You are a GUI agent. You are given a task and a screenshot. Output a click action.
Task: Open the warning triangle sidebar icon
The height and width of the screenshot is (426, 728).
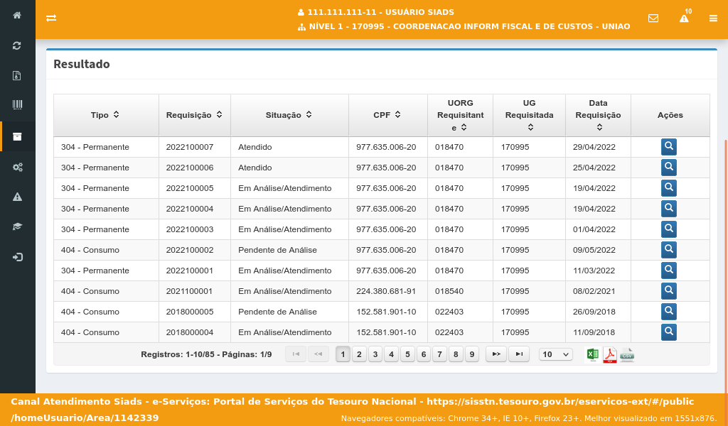click(17, 197)
